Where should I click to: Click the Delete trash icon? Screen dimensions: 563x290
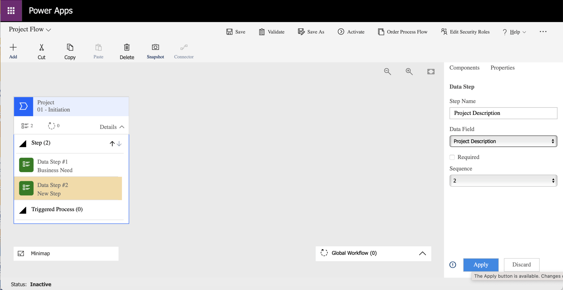click(127, 47)
